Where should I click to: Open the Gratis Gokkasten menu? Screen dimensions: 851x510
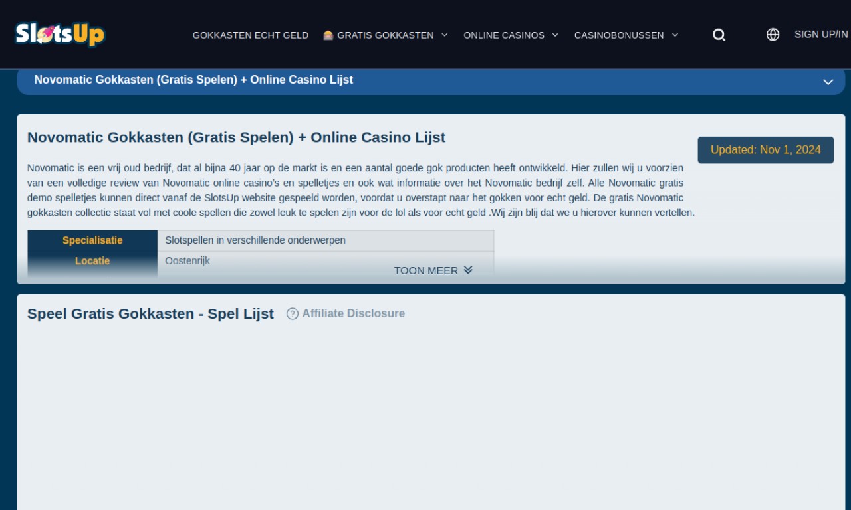[x=386, y=35]
